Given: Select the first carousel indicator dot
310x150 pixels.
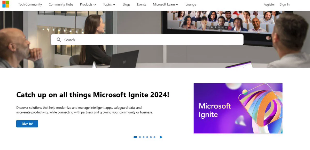Looking at the screenshot, I should [x=135, y=137].
